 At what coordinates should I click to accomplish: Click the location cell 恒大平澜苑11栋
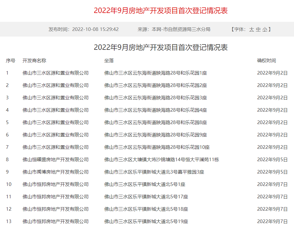tap(161, 160)
